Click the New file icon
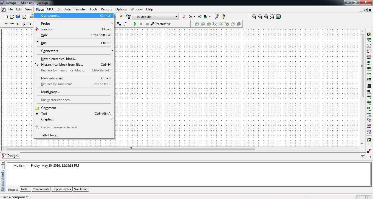Screen dimensions: 373x199 (x=6, y=17)
